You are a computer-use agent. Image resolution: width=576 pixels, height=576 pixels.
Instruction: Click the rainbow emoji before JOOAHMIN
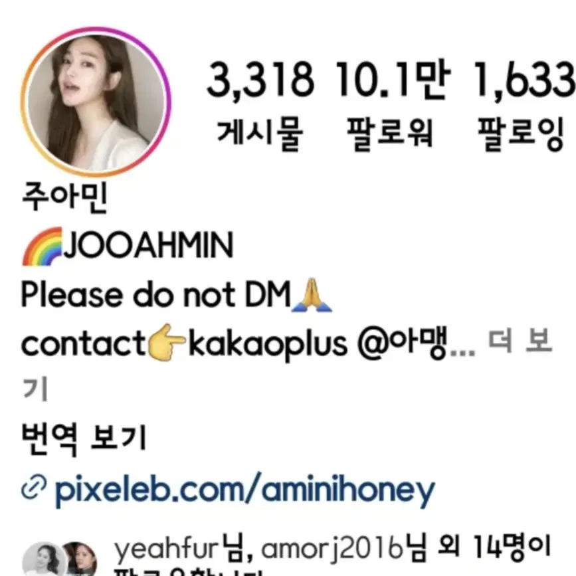pos(43,246)
